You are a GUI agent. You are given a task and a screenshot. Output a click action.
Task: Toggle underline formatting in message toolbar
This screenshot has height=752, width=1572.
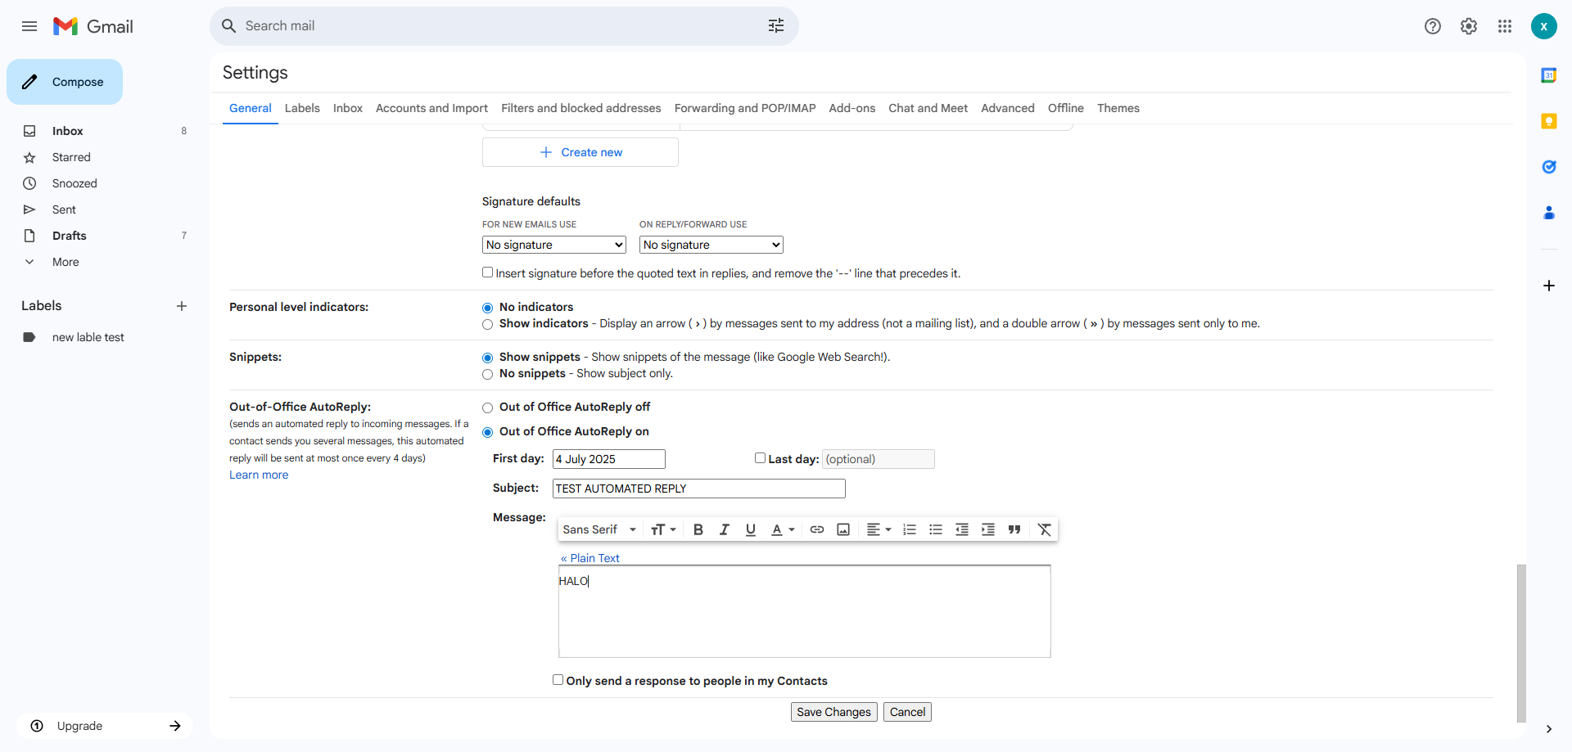[751, 529]
